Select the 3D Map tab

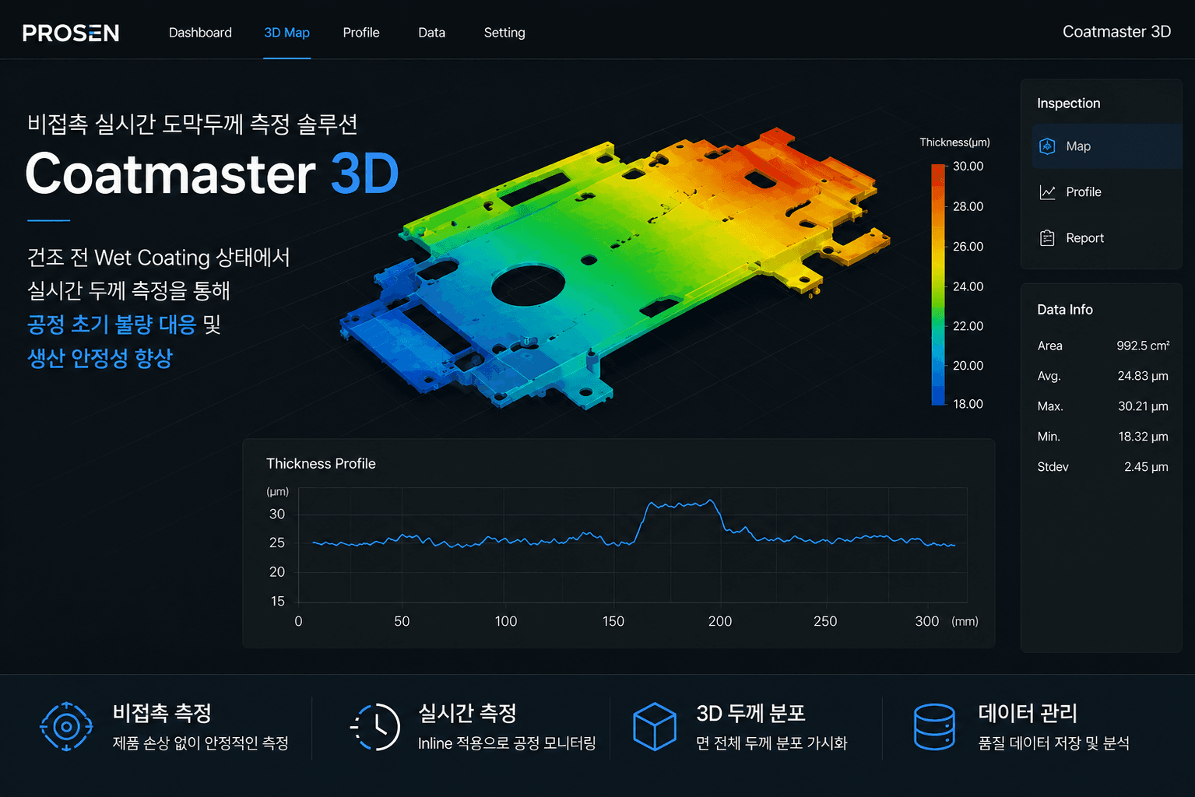[x=286, y=33]
